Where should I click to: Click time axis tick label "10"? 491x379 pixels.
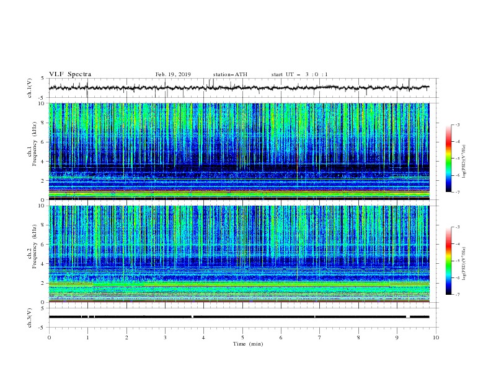click(x=436, y=338)
